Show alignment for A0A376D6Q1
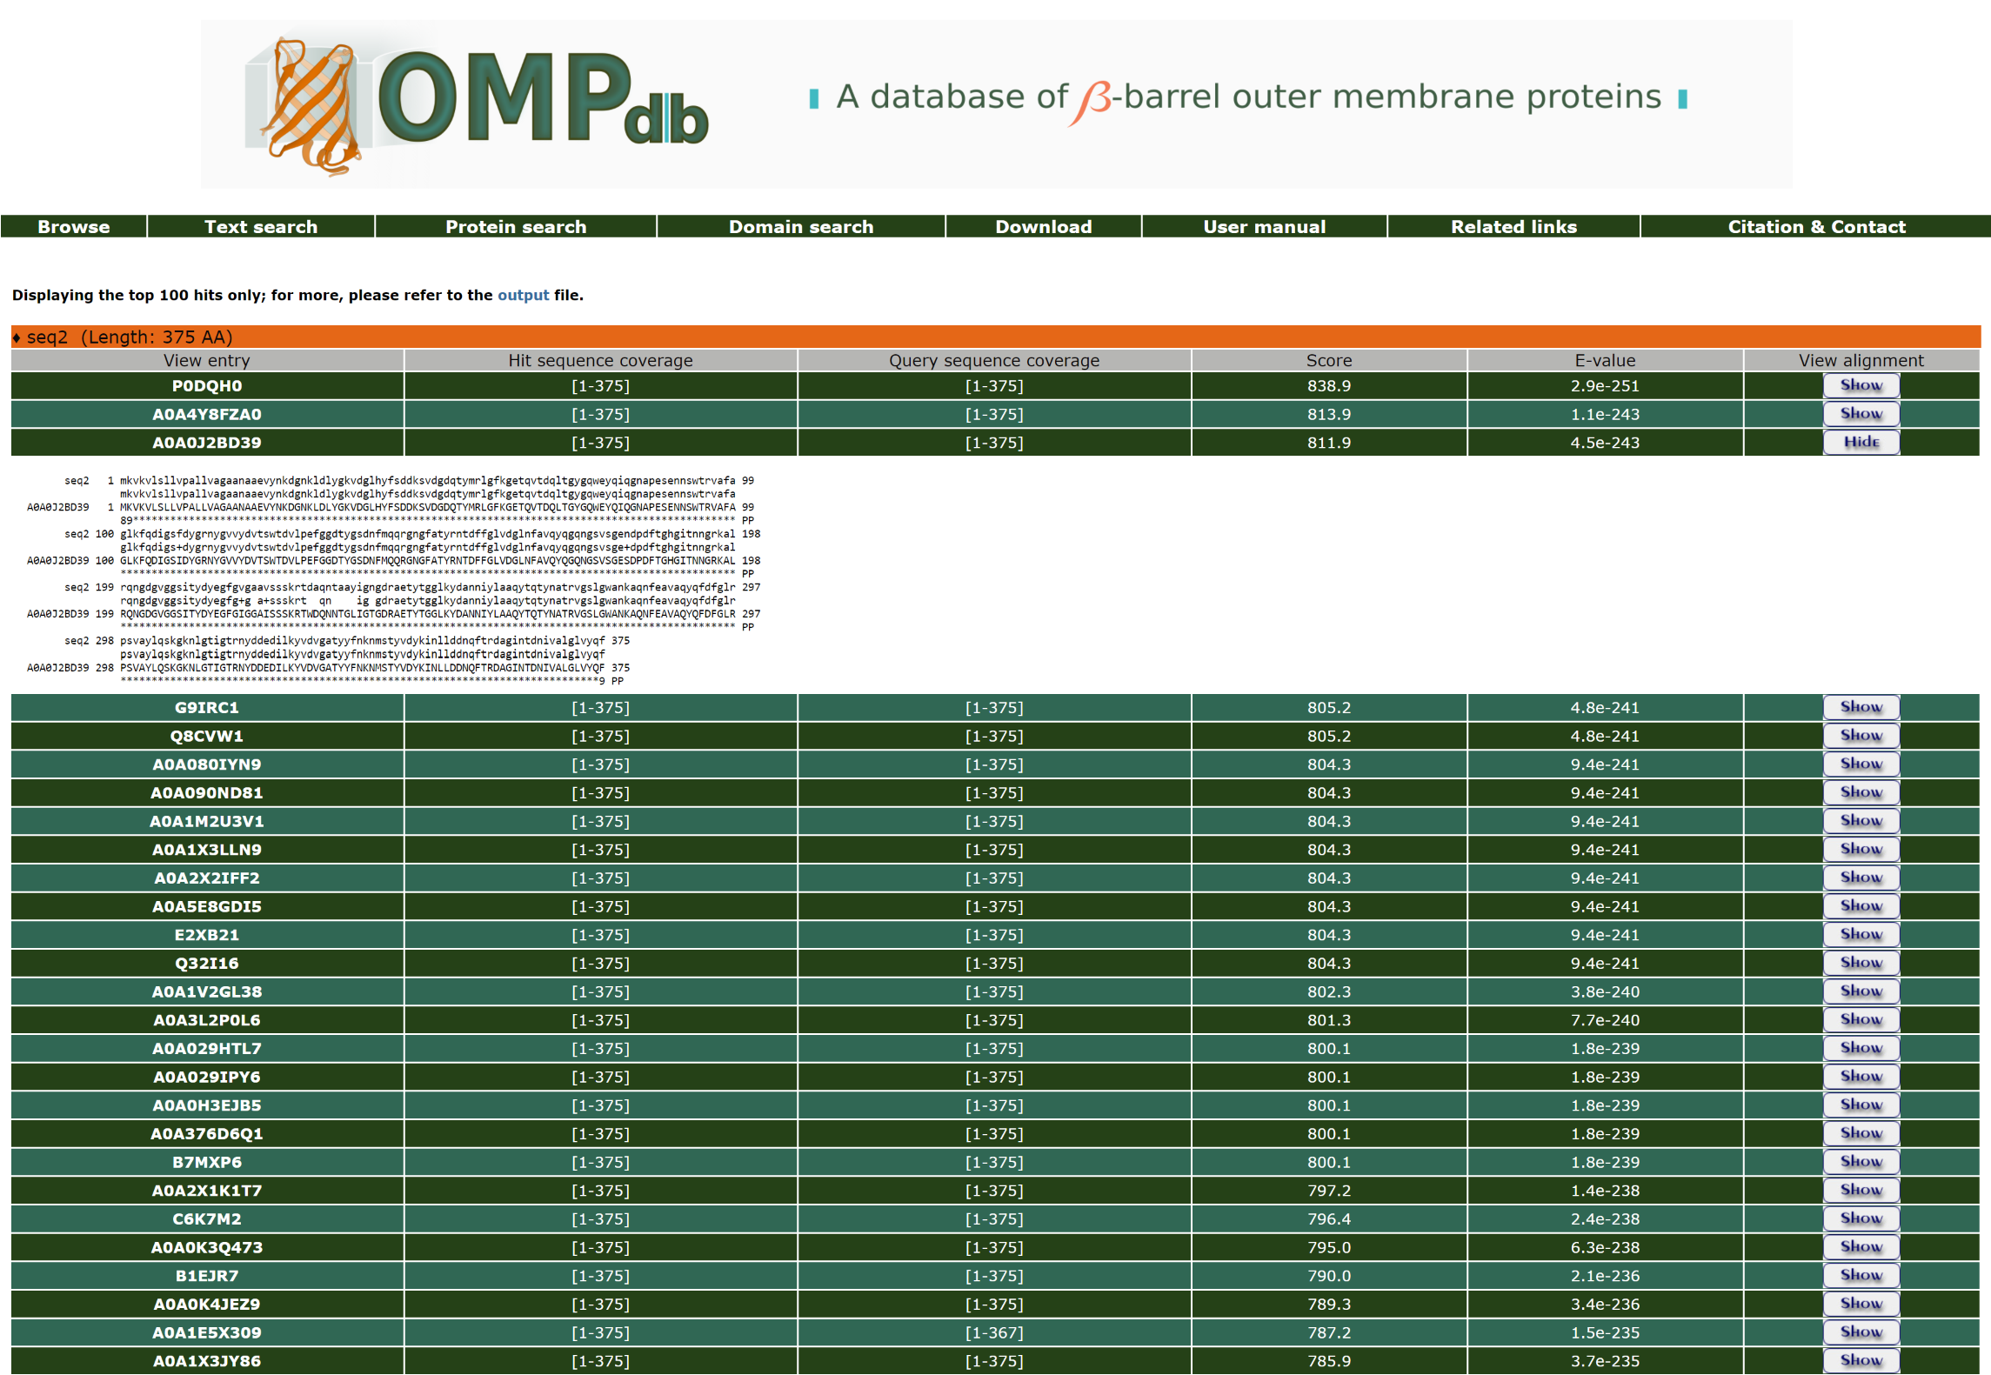Image resolution: width=1991 pixels, height=1375 pixels. [1861, 1133]
